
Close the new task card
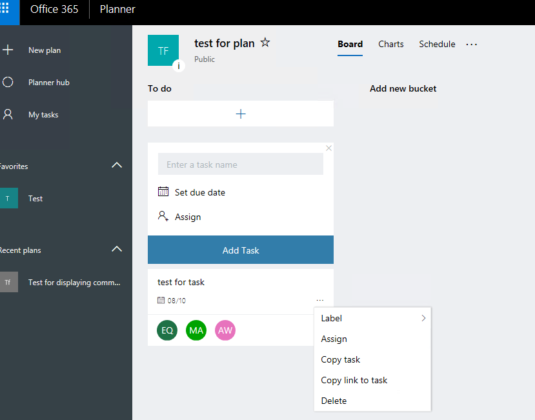point(328,148)
